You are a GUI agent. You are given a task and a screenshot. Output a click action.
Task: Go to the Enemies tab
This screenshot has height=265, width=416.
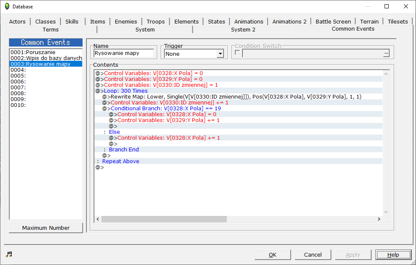[126, 21]
